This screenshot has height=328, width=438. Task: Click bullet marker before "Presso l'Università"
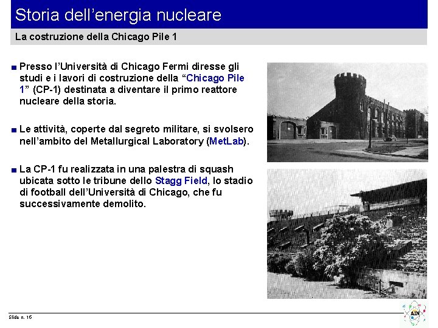point(14,67)
